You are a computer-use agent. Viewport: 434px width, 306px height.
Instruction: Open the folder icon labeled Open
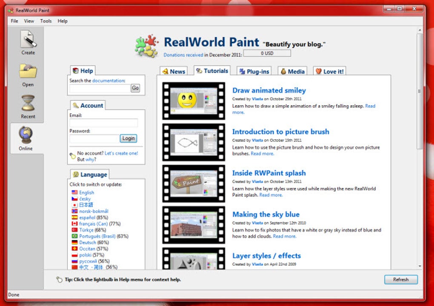coord(28,71)
